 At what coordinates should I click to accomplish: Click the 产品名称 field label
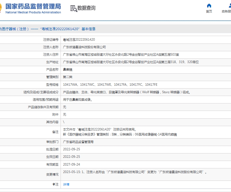point(52,70)
